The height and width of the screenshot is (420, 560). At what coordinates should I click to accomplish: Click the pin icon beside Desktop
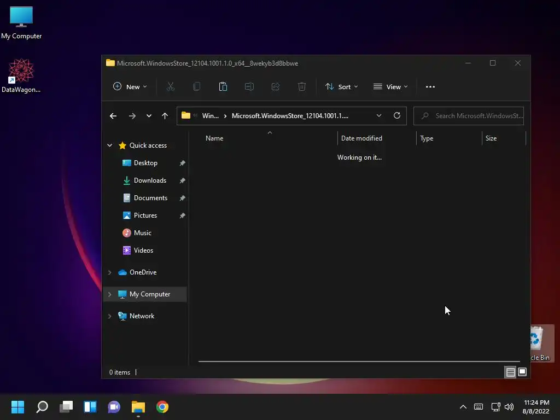click(182, 163)
